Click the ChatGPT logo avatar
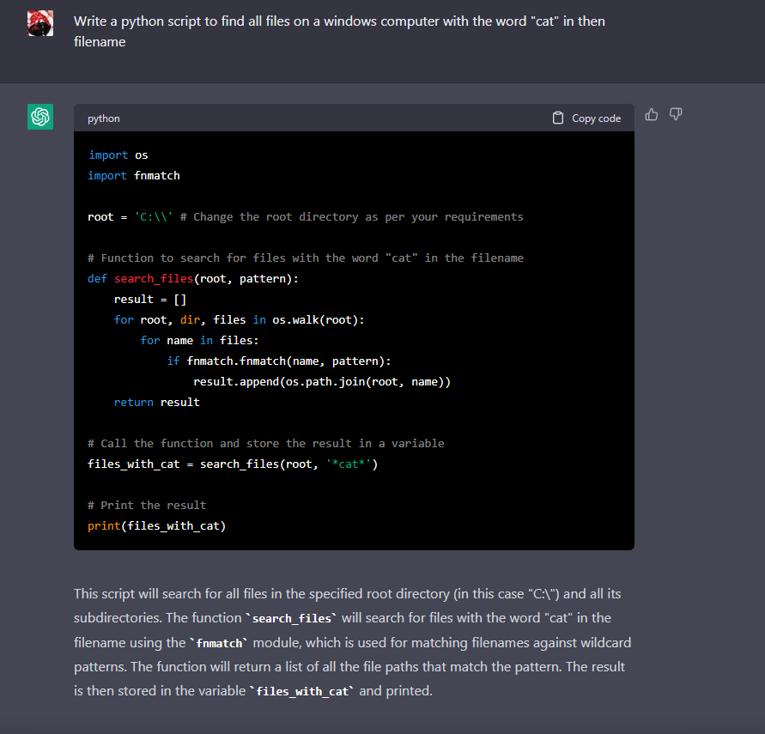The width and height of the screenshot is (765, 734). 40,117
